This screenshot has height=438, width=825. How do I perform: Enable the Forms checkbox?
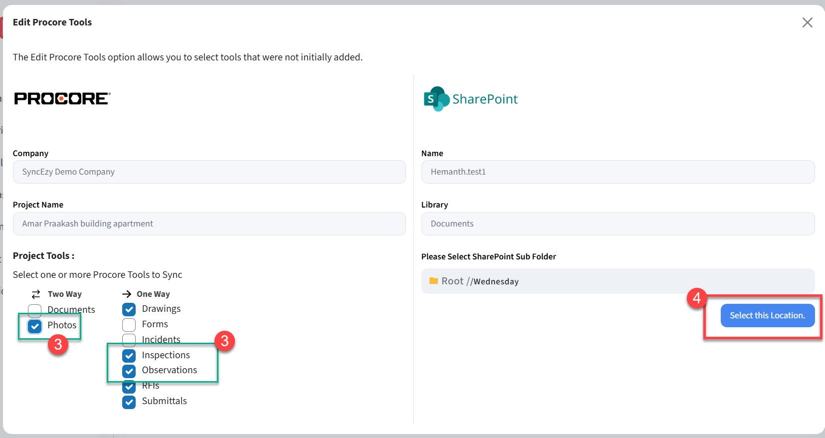[x=129, y=325]
